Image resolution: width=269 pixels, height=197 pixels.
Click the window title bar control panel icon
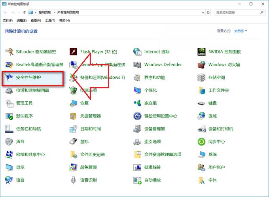click(x=4, y=4)
